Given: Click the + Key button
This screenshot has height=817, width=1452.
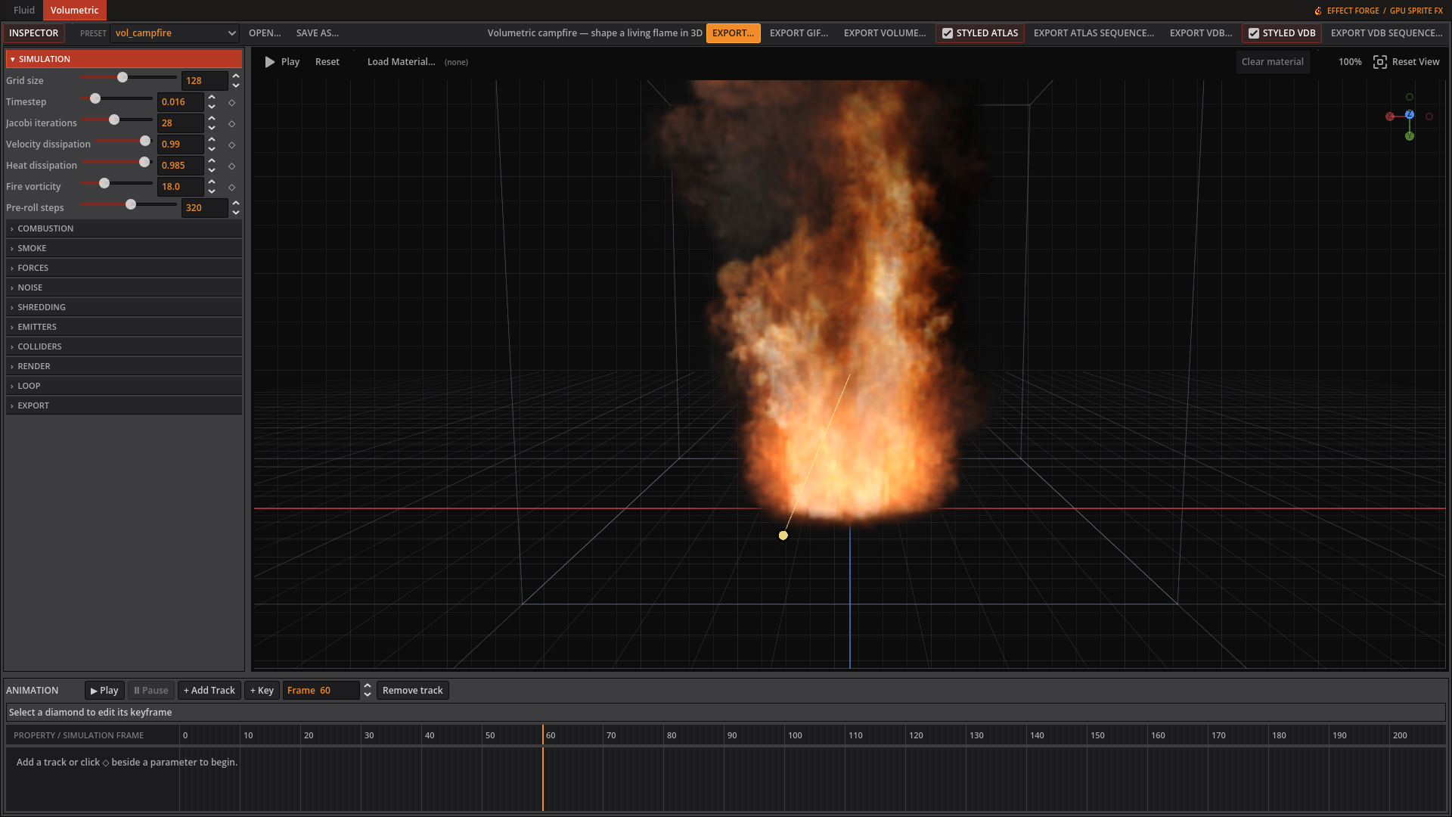Looking at the screenshot, I should pos(262,691).
